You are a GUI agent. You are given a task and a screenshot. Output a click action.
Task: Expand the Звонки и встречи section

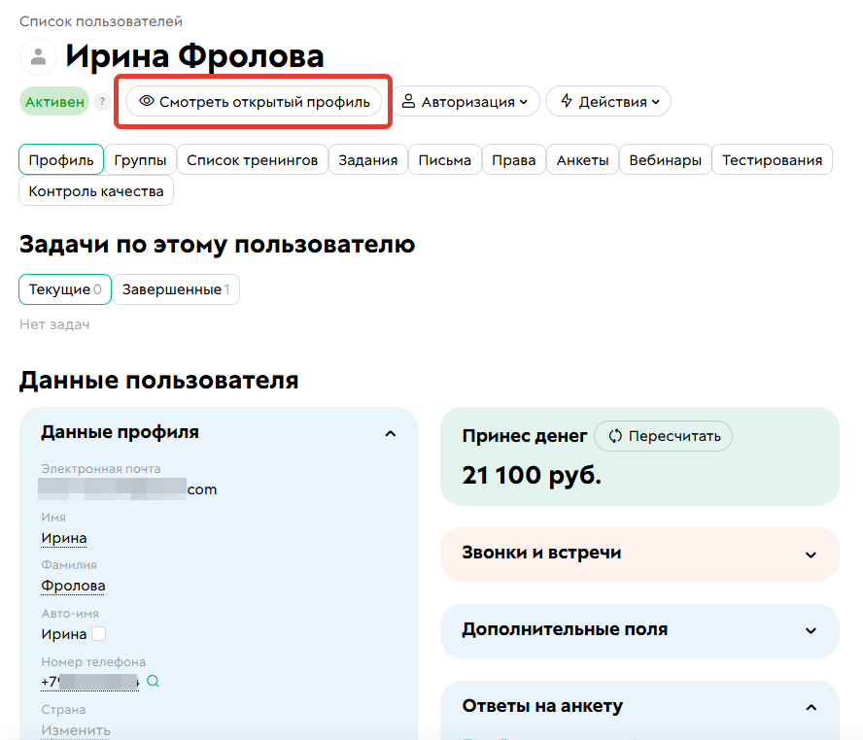click(812, 555)
